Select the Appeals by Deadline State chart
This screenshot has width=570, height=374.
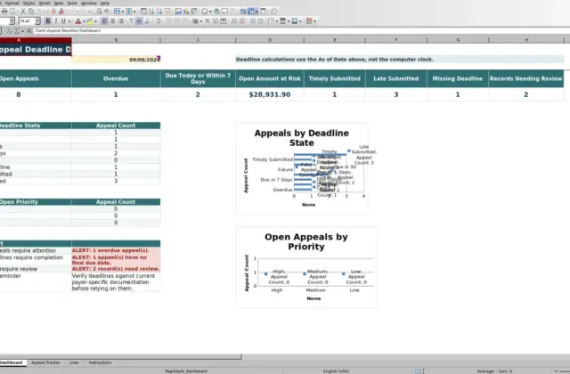(x=302, y=168)
